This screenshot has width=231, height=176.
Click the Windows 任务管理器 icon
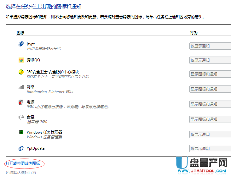(21, 132)
